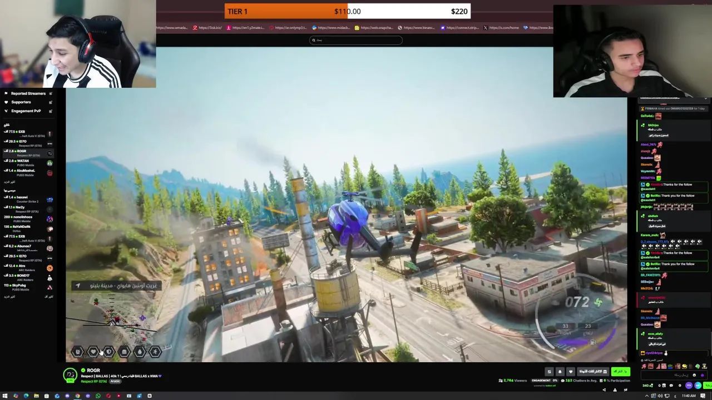Click the Reported Streamers flag icon

click(x=6, y=93)
